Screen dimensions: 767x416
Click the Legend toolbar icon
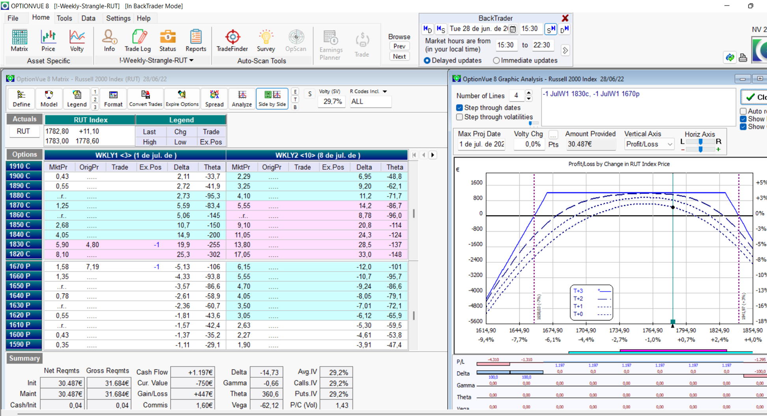76,98
